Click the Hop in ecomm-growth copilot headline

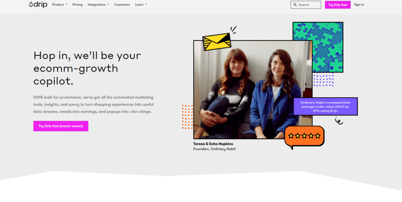[87, 68]
